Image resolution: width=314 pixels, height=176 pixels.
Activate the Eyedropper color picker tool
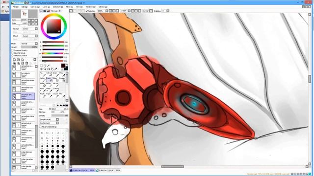(56, 69)
